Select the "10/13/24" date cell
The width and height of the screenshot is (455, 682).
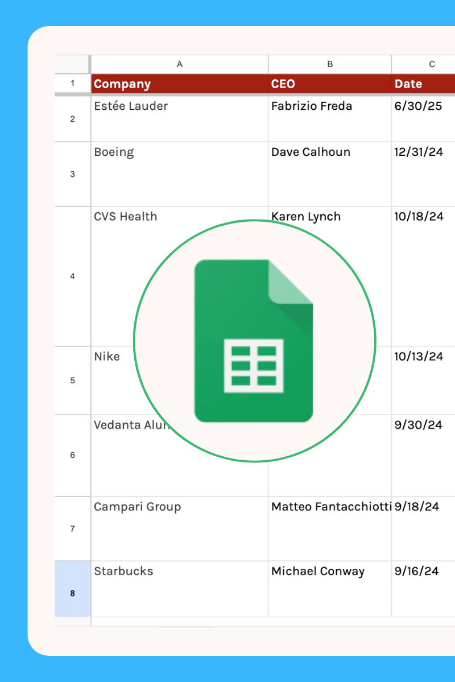pos(423,381)
